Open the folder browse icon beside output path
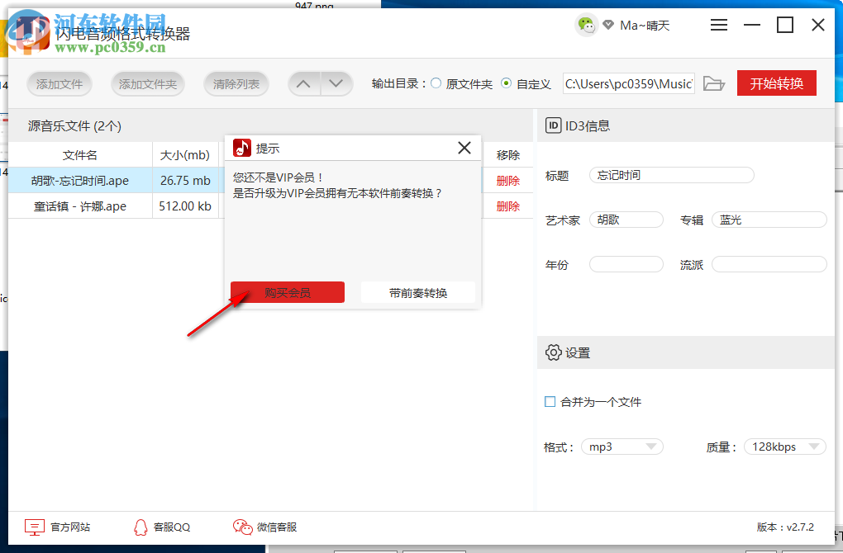Image resolution: width=843 pixels, height=553 pixels. point(713,83)
